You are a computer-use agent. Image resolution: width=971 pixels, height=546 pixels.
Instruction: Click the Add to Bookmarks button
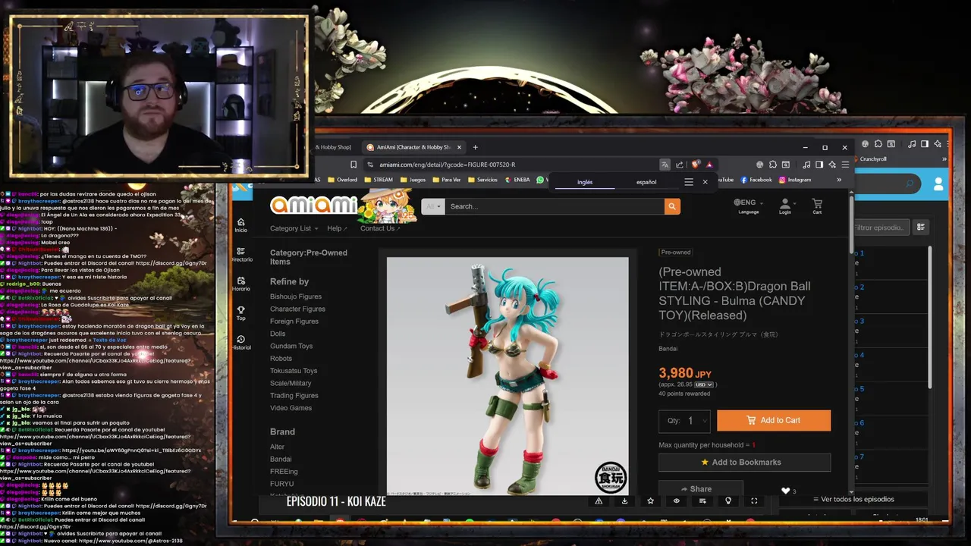(x=744, y=462)
